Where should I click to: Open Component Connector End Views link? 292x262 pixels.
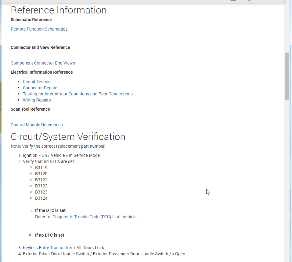click(x=43, y=63)
